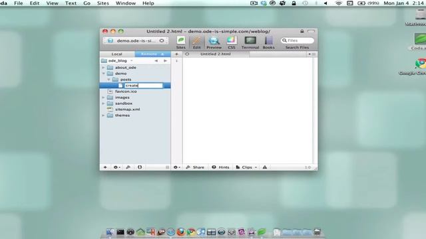Collapse the posts folder
This screenshot has height=239, width=426.
[108, 80]
